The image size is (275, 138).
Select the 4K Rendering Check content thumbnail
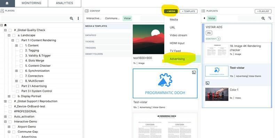point(165,125)
